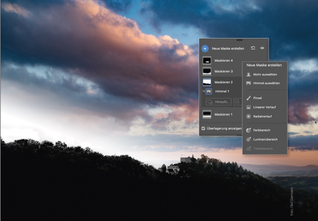The height and width of the screenshot is (221, 318).
Task: Choose Himmel auswählen from menu
Action: pyautogui.click(x=265, y=83)
